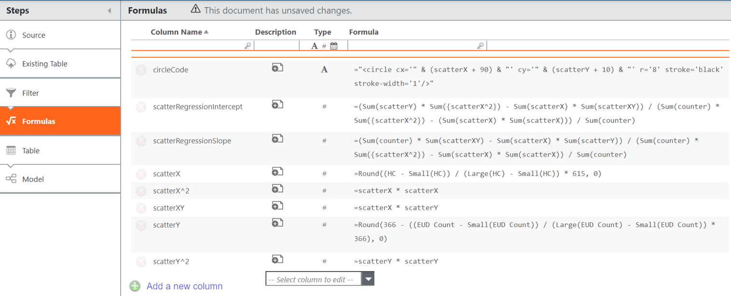Add description for circleCode
Image resolution: width=731 pixels, height=296 pixels.
(277, 68)
